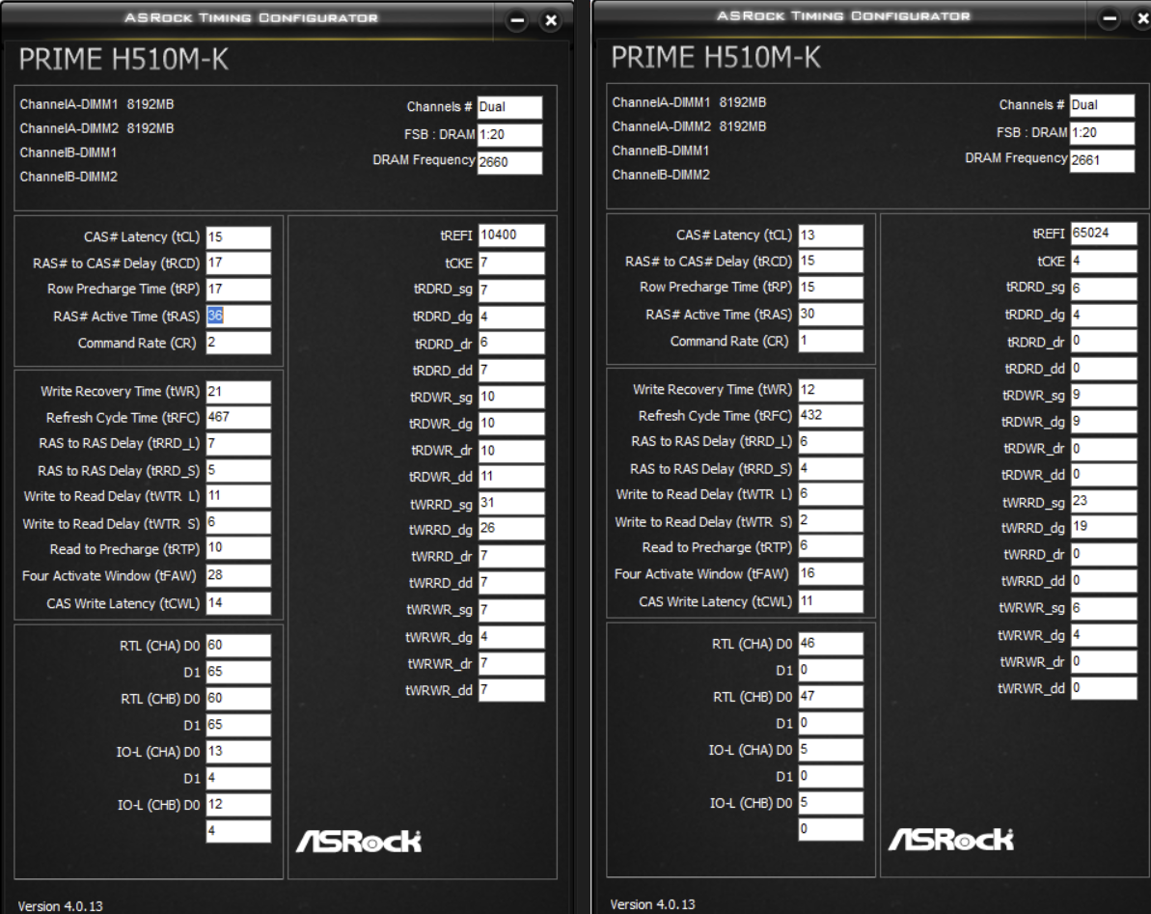Click DRAM Frequency field showing 2660
1151x914 pixels.
pyautogui.click(x=509, y=162)
